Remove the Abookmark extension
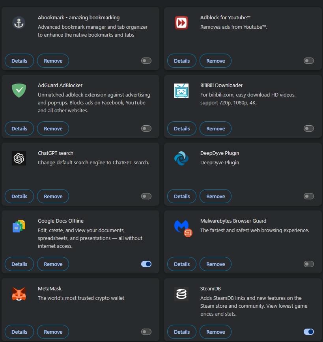This screenshot has height=342, width=323. click(x=53, y=61)
